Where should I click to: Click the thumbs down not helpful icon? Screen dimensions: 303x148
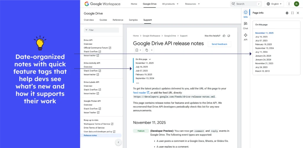point(229,36)
